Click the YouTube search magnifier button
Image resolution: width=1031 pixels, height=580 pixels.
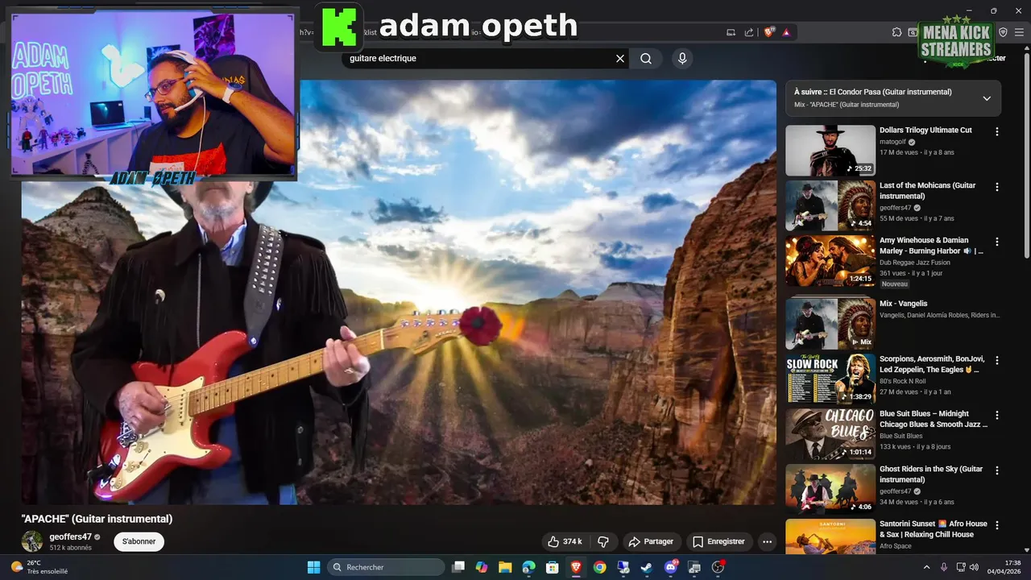(x=646, y=58)
